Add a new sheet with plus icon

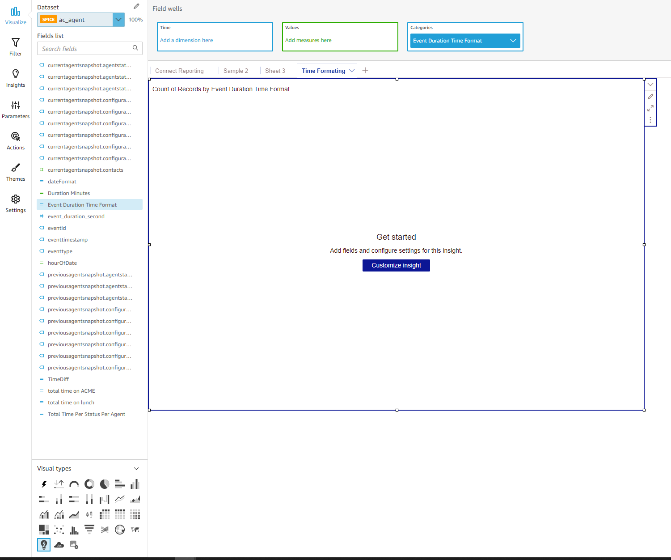click(x=365, y=70)
